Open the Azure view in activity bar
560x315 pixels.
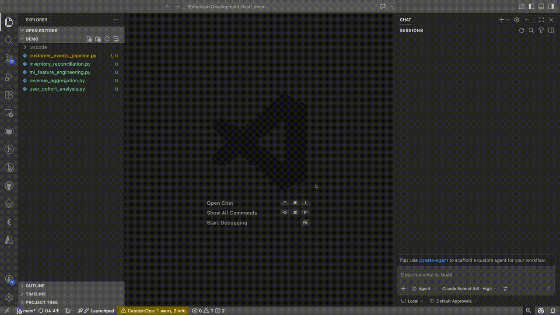[9, 240]
